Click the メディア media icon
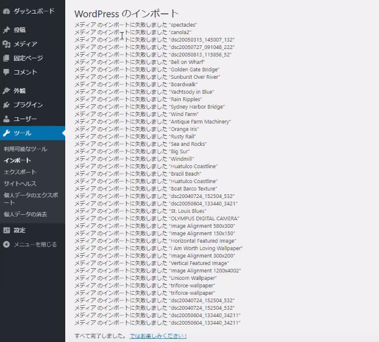The width and height of the screenshot is (379, 342). point(6,44)
